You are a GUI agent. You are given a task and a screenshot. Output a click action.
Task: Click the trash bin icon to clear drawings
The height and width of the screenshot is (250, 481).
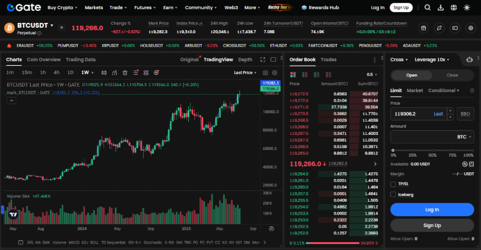(125, 72)
